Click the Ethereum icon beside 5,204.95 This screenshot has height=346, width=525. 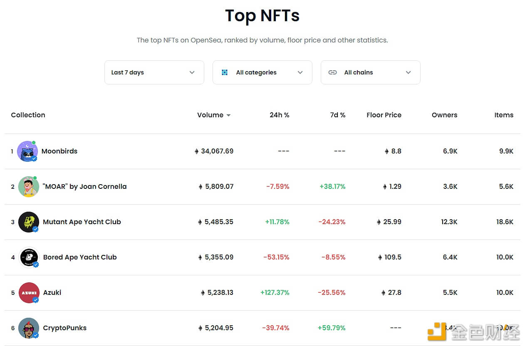point(201,328)
